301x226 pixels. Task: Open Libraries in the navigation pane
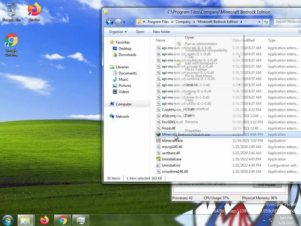[122, 67]
